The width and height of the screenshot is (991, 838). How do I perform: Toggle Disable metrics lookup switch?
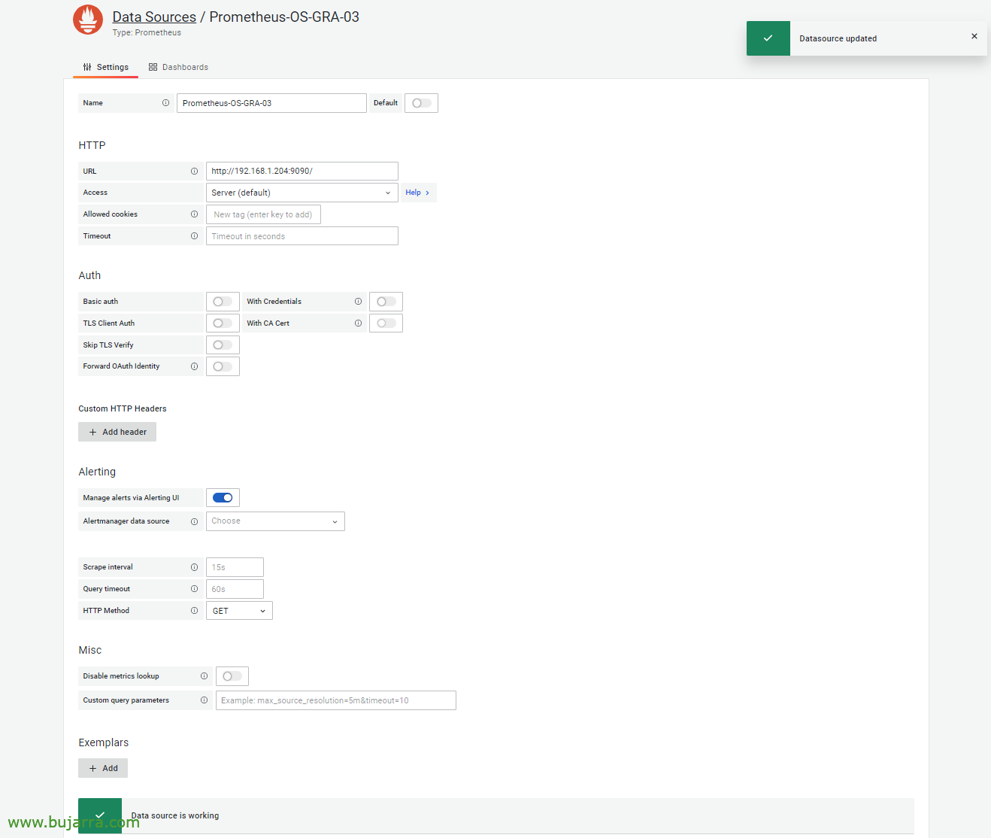click(232, 676)
